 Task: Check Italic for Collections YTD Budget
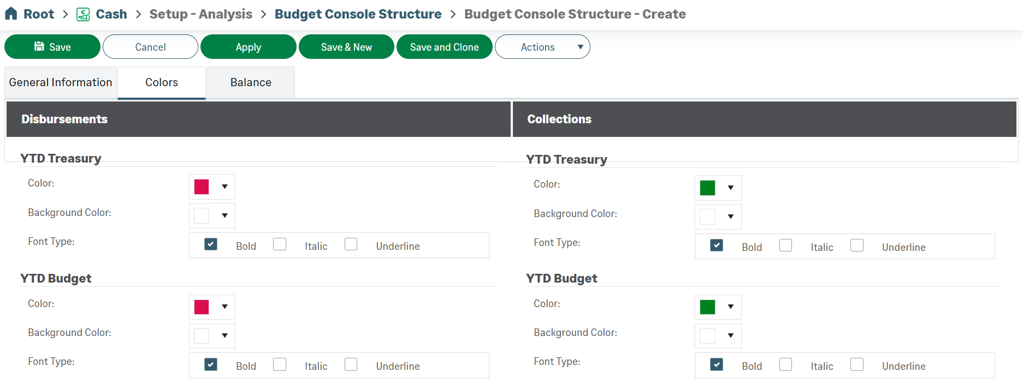point(785,364)
